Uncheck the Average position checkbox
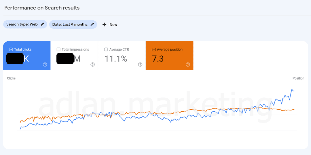Image resolution: width=311 pixels, height=155 pixels. click(154, 49)
